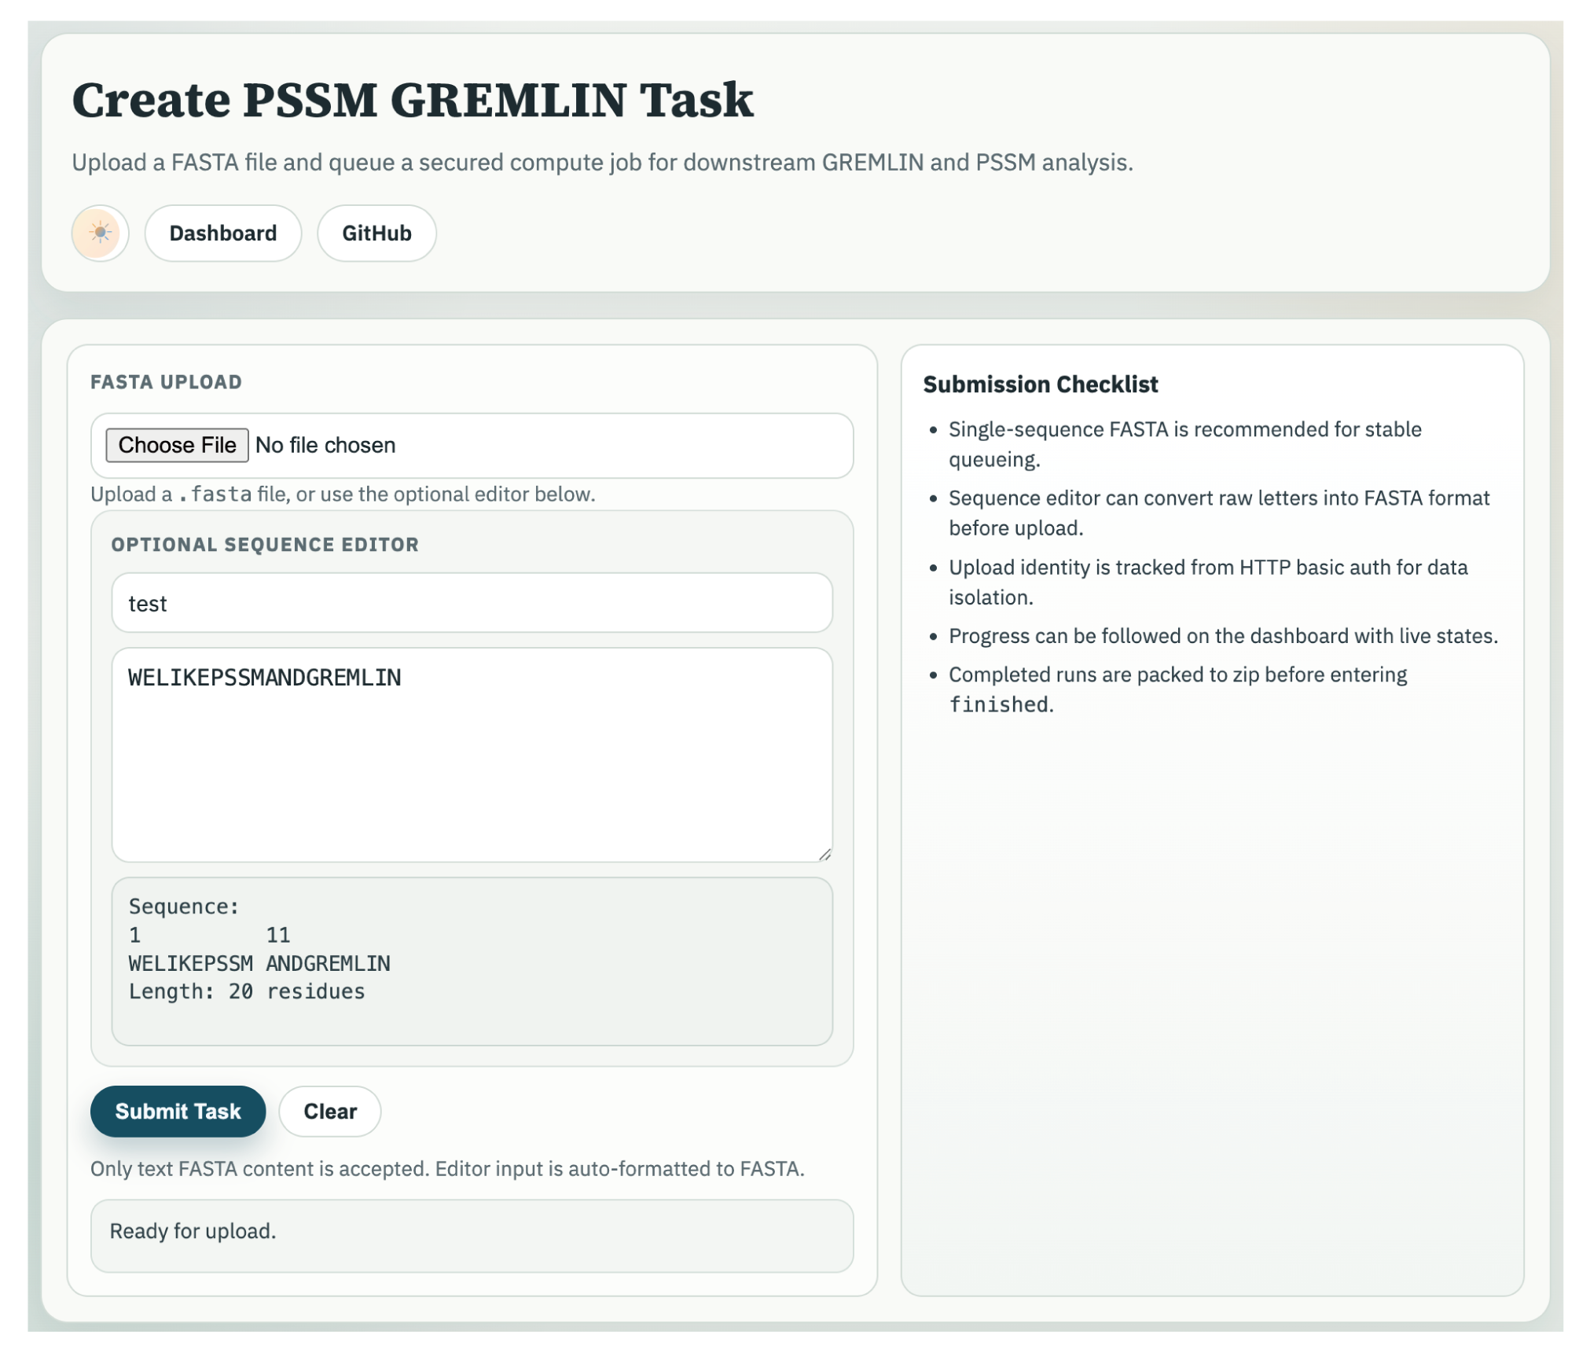Click the 'Upload a .fasta file' hint text
Screen dimensions: 1590x1360
tap(343, 494)
